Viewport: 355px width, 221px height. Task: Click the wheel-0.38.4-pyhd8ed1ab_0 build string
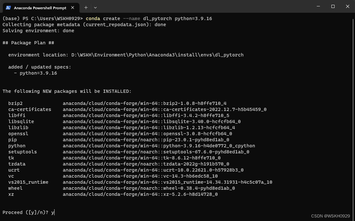[199, 188]
